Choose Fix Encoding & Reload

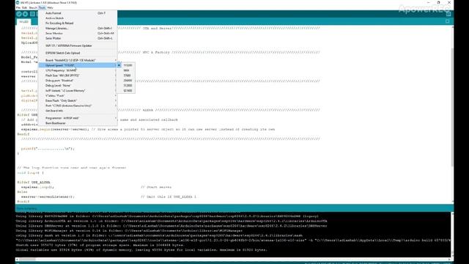click(78, 23)
